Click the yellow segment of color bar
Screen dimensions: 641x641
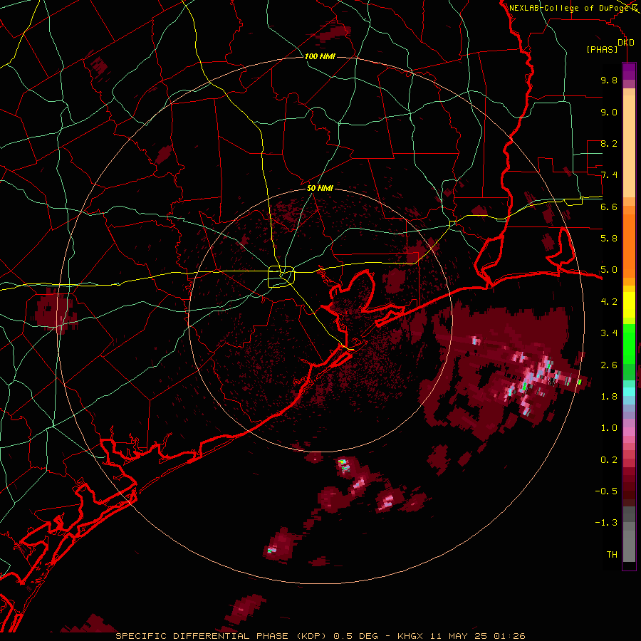tap(629, 305)
